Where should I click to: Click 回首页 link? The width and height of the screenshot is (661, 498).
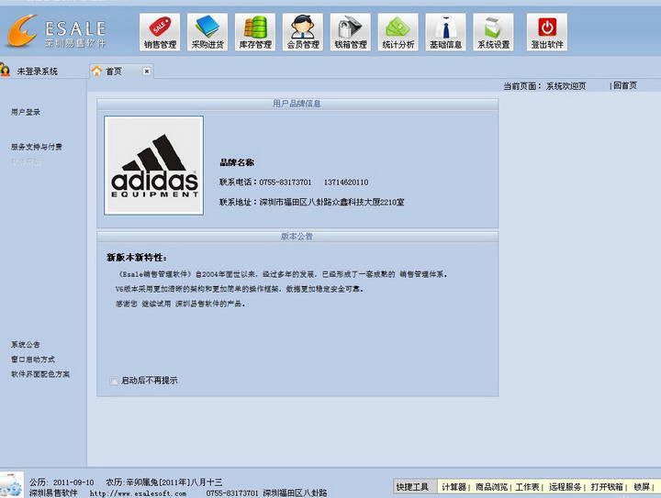[625, 85]
